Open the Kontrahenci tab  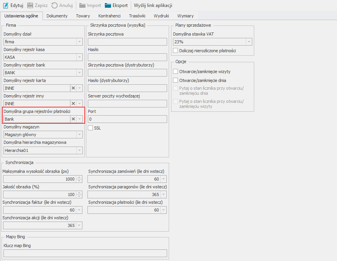click(x=109, y=16)
